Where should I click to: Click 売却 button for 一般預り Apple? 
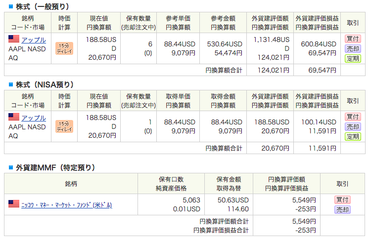pyautogui.click(x=353, y=48)
